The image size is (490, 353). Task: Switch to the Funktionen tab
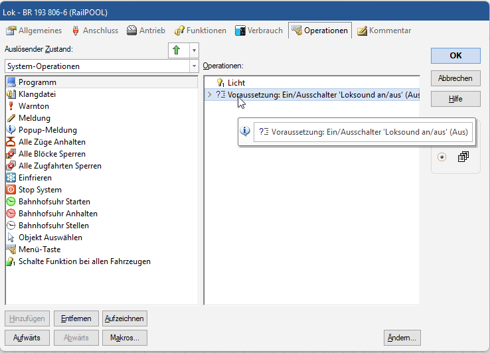click(x=200, y=31)
